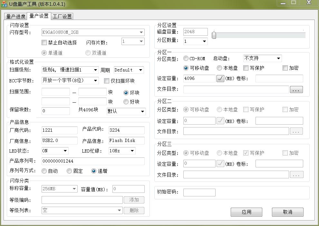Click the 分区一 设定容量 field

pyautogui.click(x=199, y=79)
